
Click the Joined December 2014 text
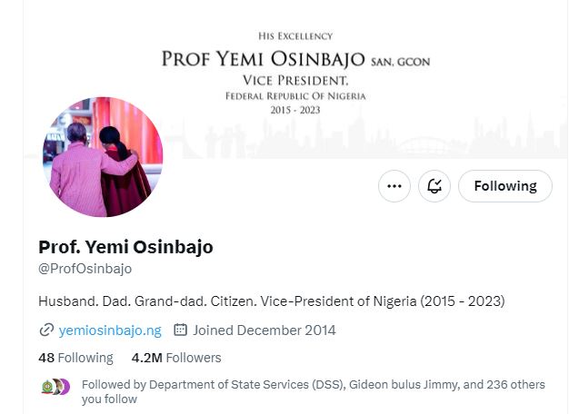click(265, 330)
